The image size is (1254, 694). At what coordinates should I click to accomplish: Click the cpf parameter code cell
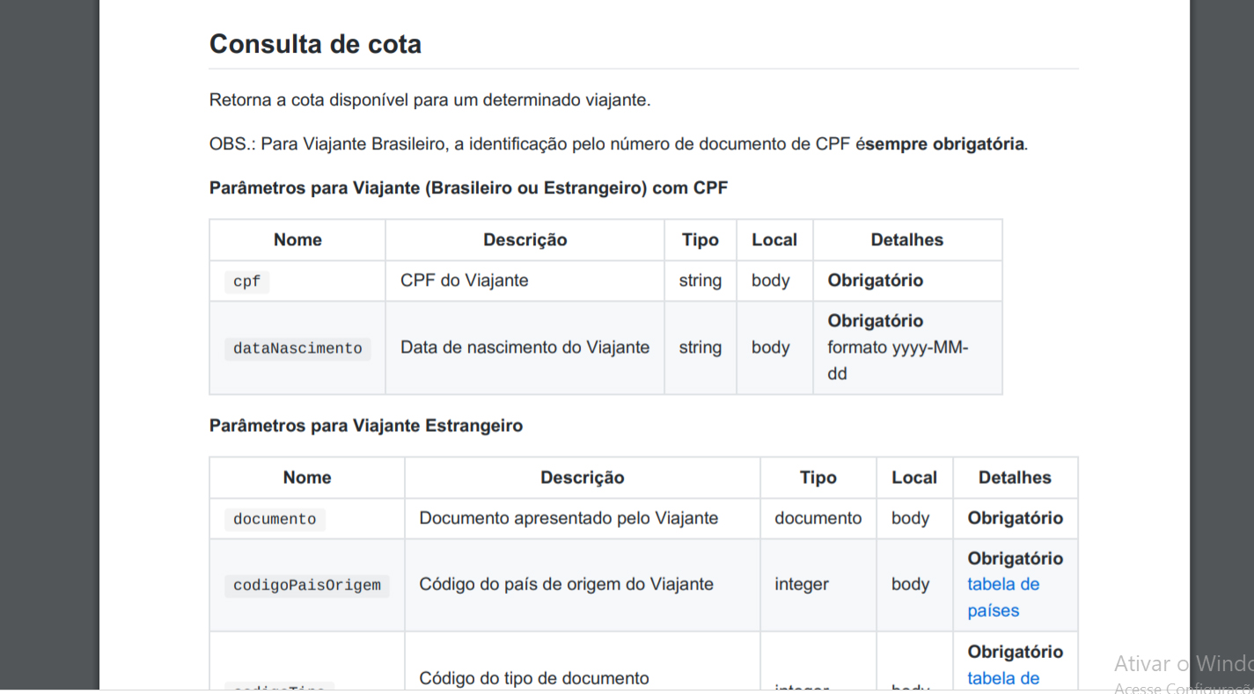pos(246,282)
